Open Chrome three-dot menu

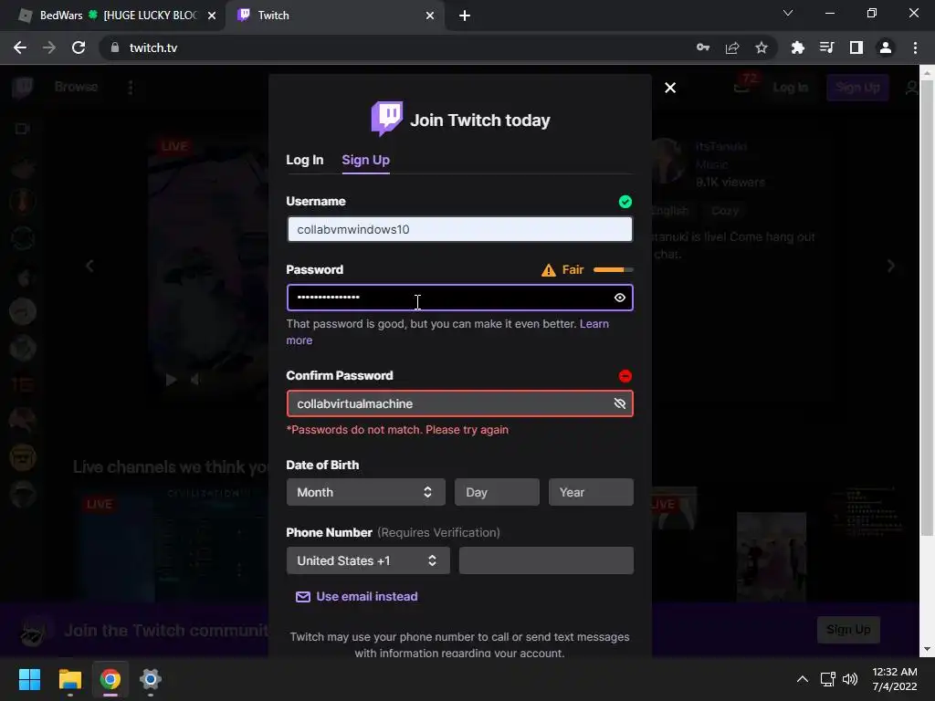(915, 47)
